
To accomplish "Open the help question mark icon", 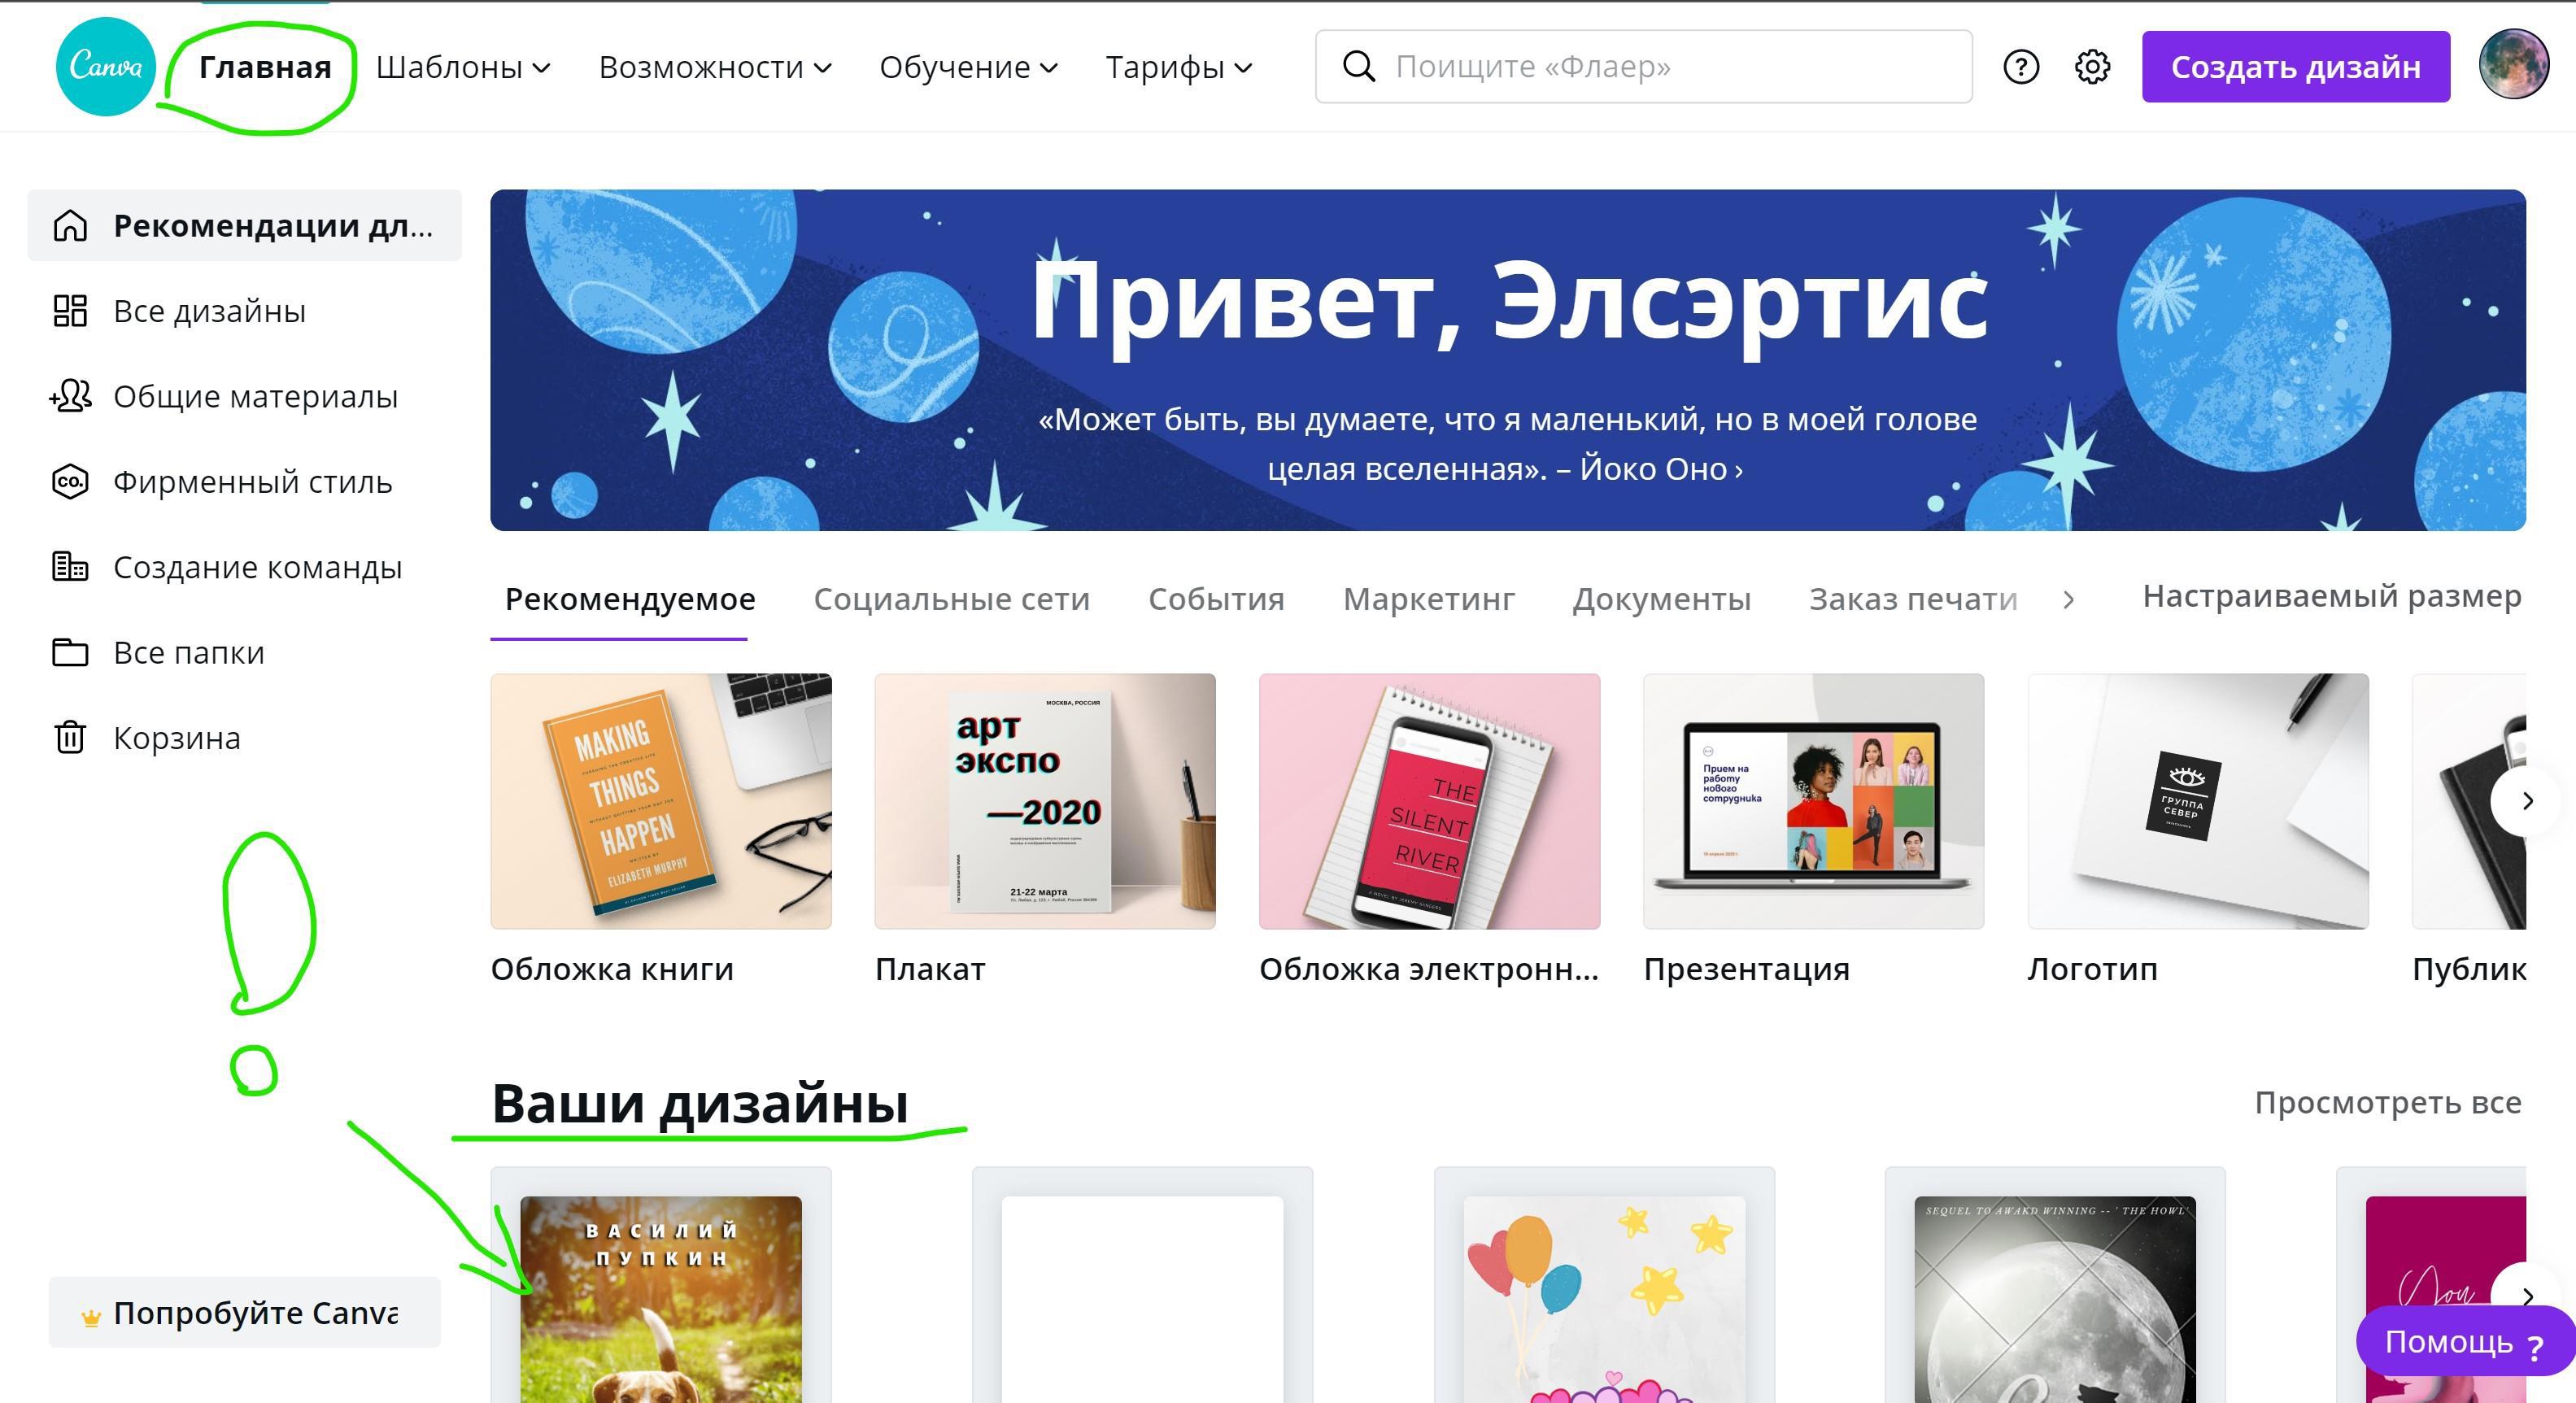I will [2020, 67].
